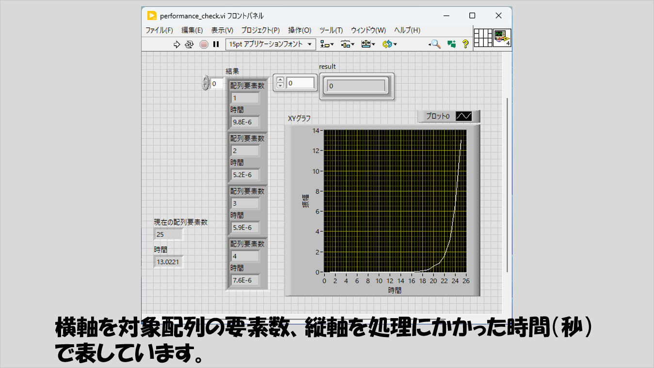Click the numeric input field beside result
This screenshot has width=654, height=368.
[x=300, y=83]
